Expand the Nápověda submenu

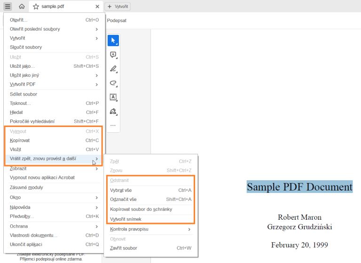coord(55,207)
